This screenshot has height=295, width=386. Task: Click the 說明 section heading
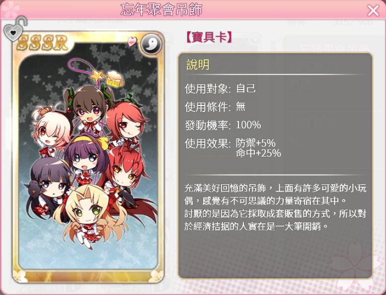point(198,65)
